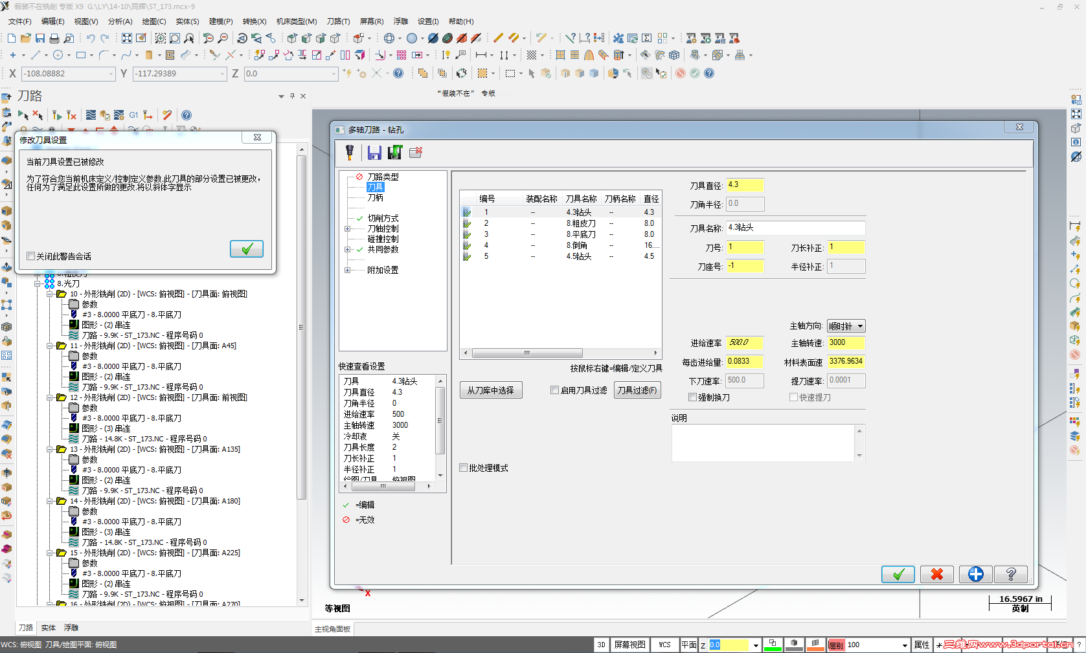Select the 切削方式 tree item
Image resolution: width=1086 pixels, height=653 pixels.
[x=383, y=218]
